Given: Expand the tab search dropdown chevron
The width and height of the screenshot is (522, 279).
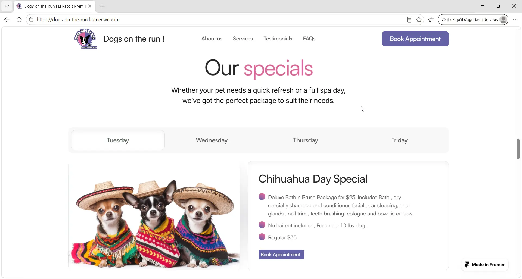Looking at the screenshot, I should [7, 6].
